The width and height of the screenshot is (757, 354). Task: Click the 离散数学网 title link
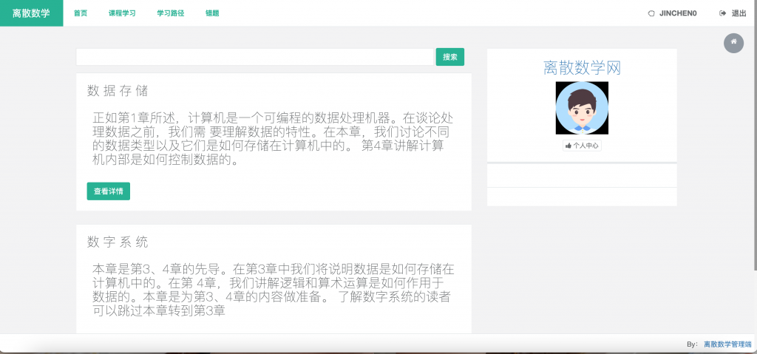[582, 68]
